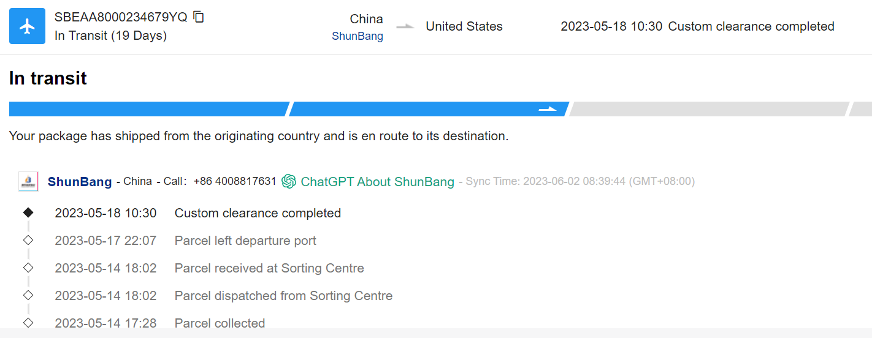Click the ChatGPT logo icon
Image resolution: width=872 pixels, height=338 pixels.
click(289, 181)
